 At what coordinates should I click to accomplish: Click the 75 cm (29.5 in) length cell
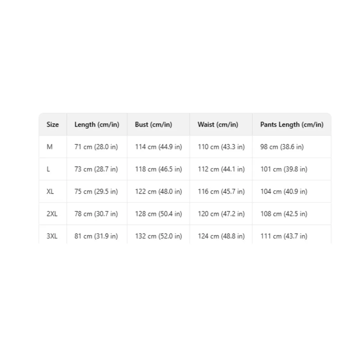(96, 192)
